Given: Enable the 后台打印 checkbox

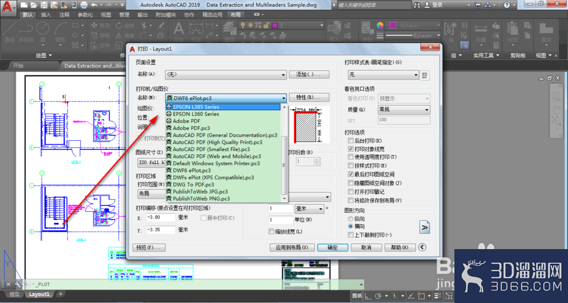Looking at the screenshot, I should point(350,141).
